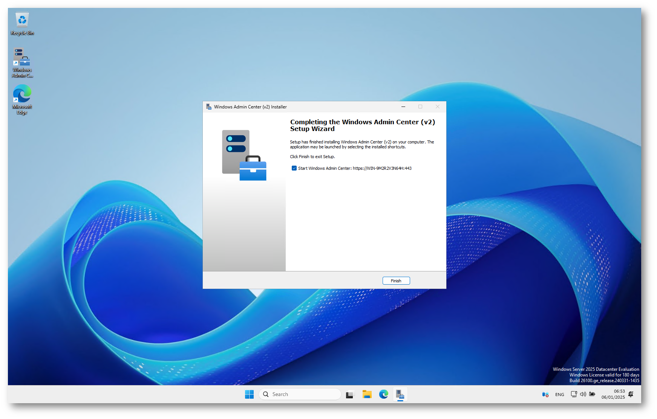Click the server and toolbox logo image
The width and height of the screenshot is (657, 419).
(x=244, y=155)
